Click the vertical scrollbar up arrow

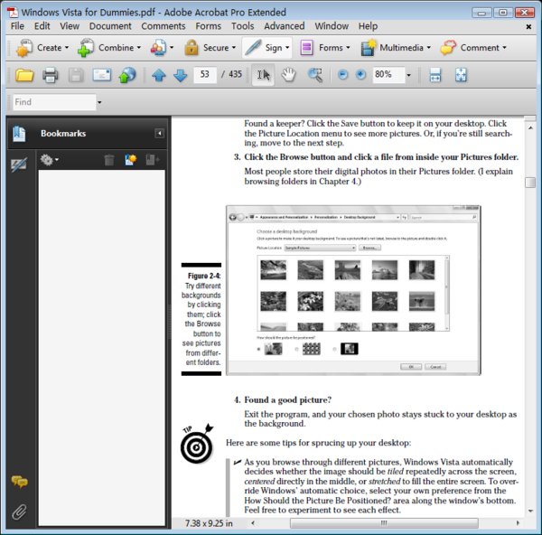pyautogui.click(x=530, y=128)
